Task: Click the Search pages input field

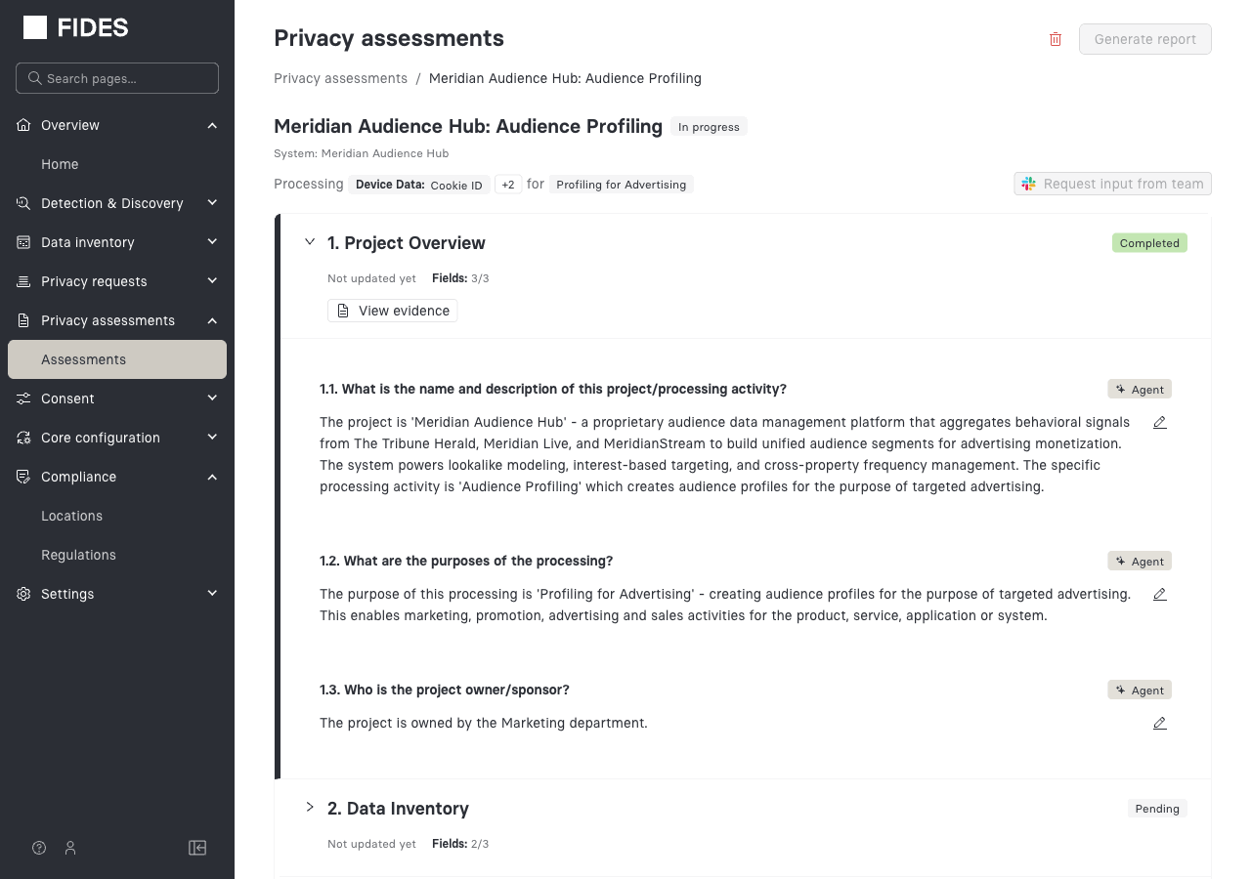Action: tap(116, 77)
